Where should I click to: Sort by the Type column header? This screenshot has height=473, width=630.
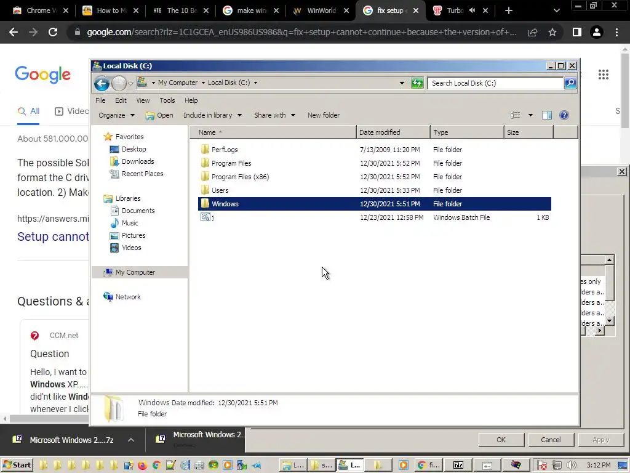(x=467, y=132)
